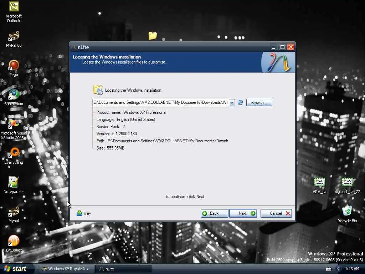Select the Notepad++ desktop shortcut
The height and width of the screenshot is (274, 365).
(x=14, y=185)
